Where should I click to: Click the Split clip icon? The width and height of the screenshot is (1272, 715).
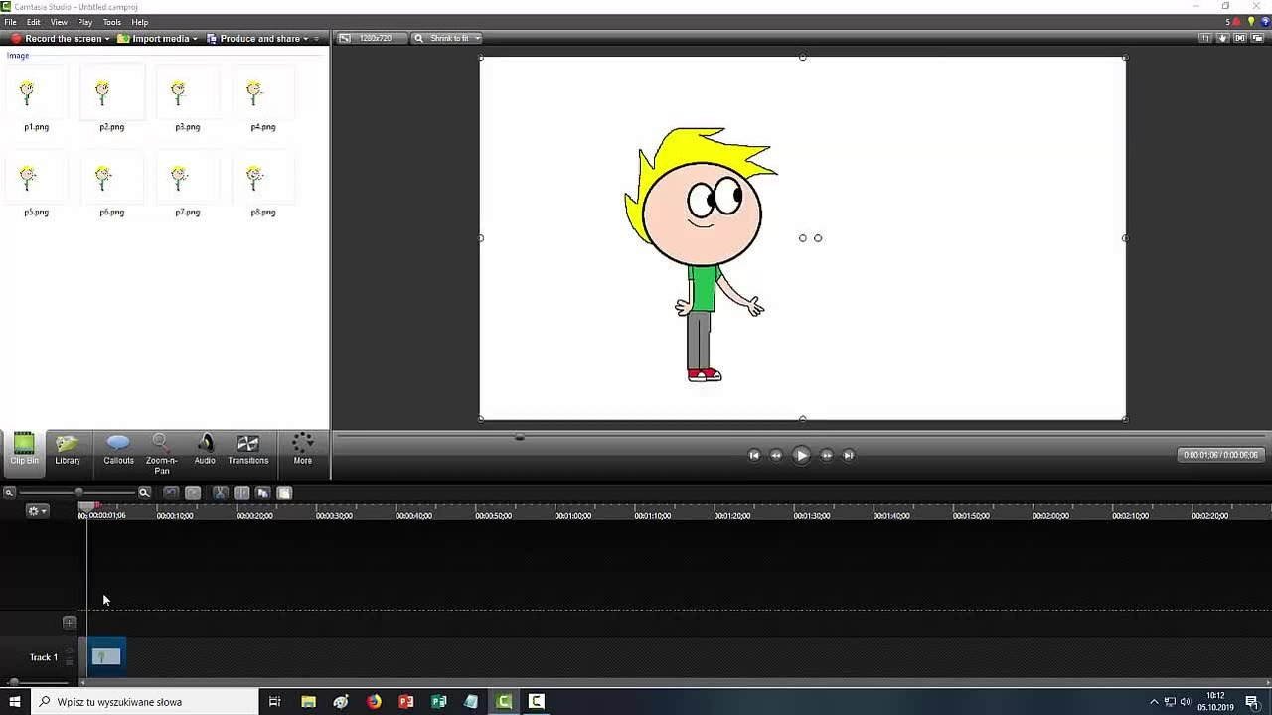pyautogui.click(x=241, y=493)
